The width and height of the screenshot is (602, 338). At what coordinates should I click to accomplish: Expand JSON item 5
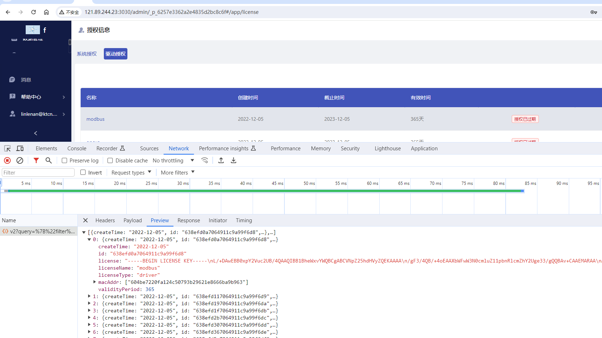coord(89,325)
